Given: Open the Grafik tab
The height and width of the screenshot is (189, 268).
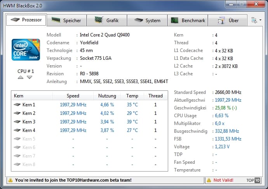Looking at the screenshot, I should [107, 21].
